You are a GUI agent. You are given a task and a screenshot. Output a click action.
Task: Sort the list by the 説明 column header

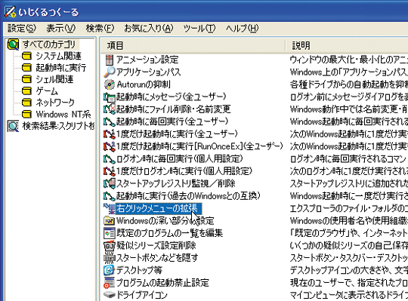[x=348, y=45]
